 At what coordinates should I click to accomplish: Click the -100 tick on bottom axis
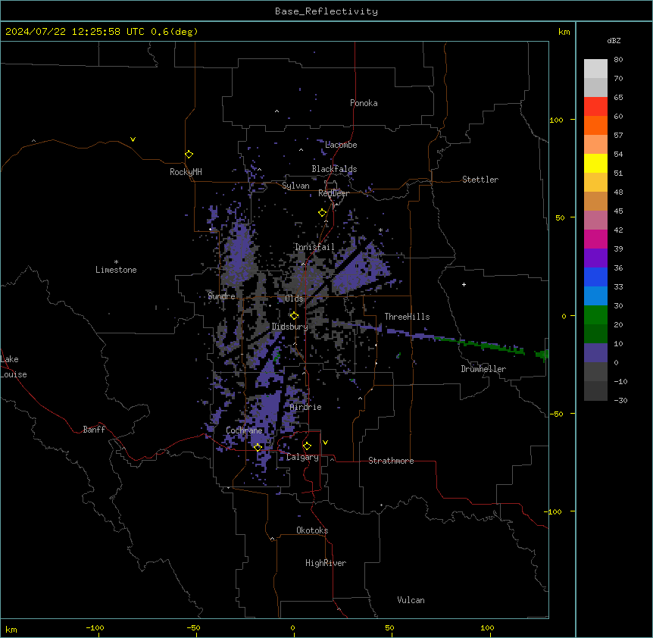(95, 628)
